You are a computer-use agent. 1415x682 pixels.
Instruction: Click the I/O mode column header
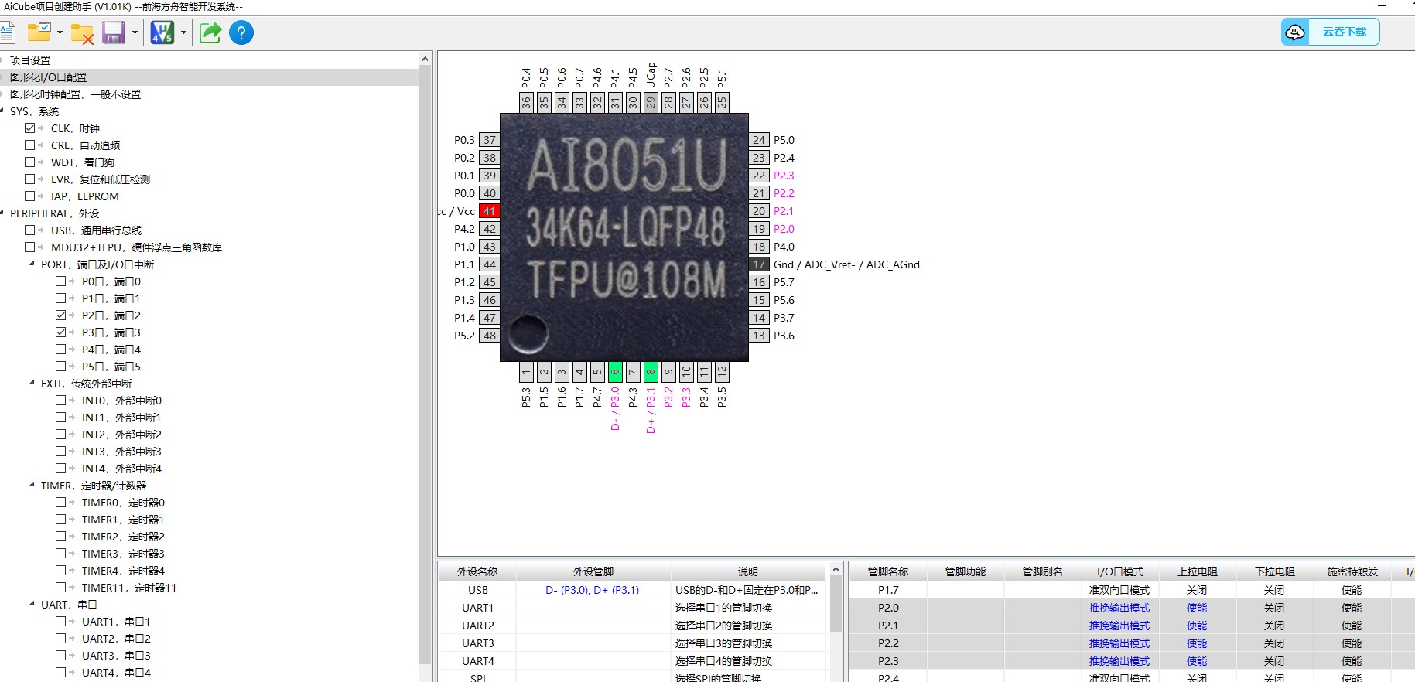coord(1119,571)
